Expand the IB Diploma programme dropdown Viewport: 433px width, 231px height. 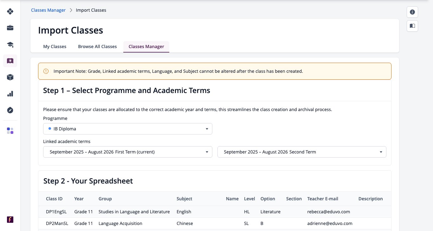tap(128, 129)
